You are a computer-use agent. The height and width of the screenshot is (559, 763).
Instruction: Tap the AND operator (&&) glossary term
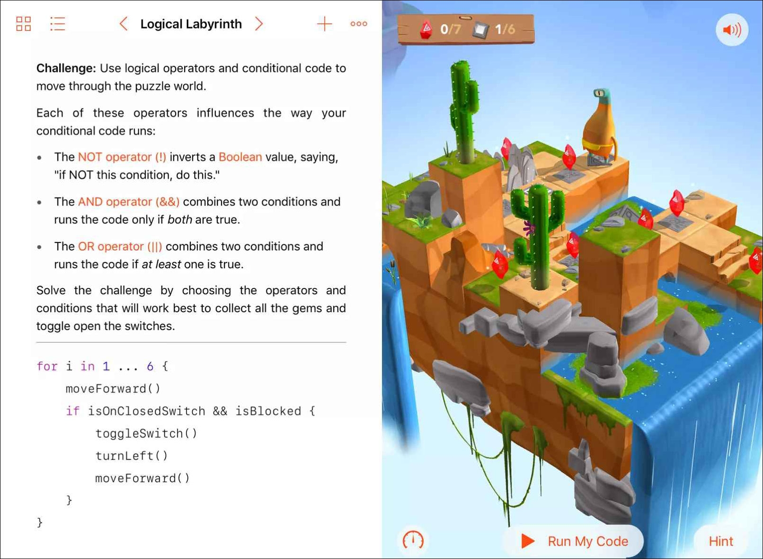click(128, 202)
